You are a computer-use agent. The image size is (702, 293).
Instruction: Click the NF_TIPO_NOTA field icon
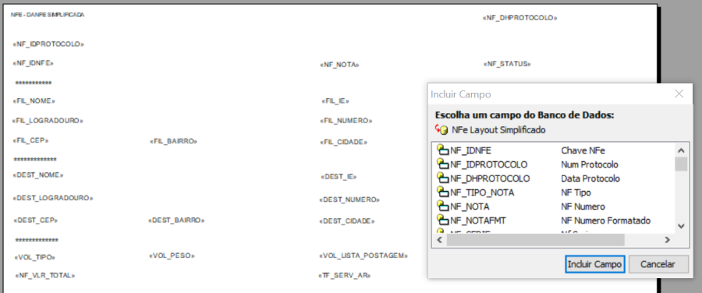pos(442,192)
